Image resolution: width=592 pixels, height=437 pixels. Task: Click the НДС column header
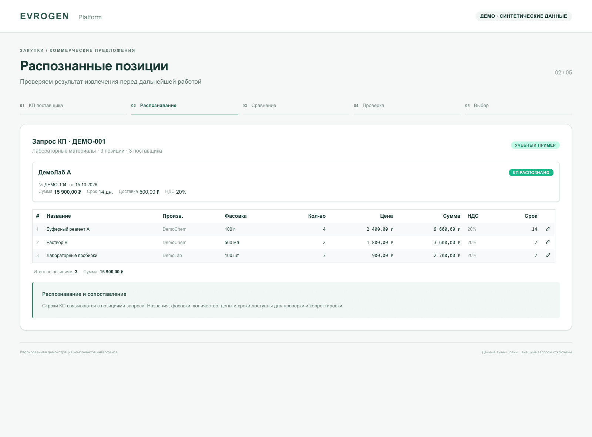473,216
